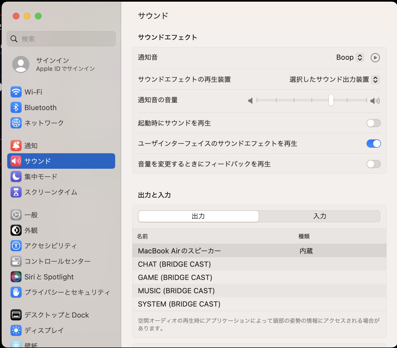Open コントロールセンター settings

coord(57,261)
